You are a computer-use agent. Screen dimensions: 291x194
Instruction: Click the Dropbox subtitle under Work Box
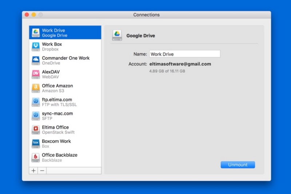point(50,49)
